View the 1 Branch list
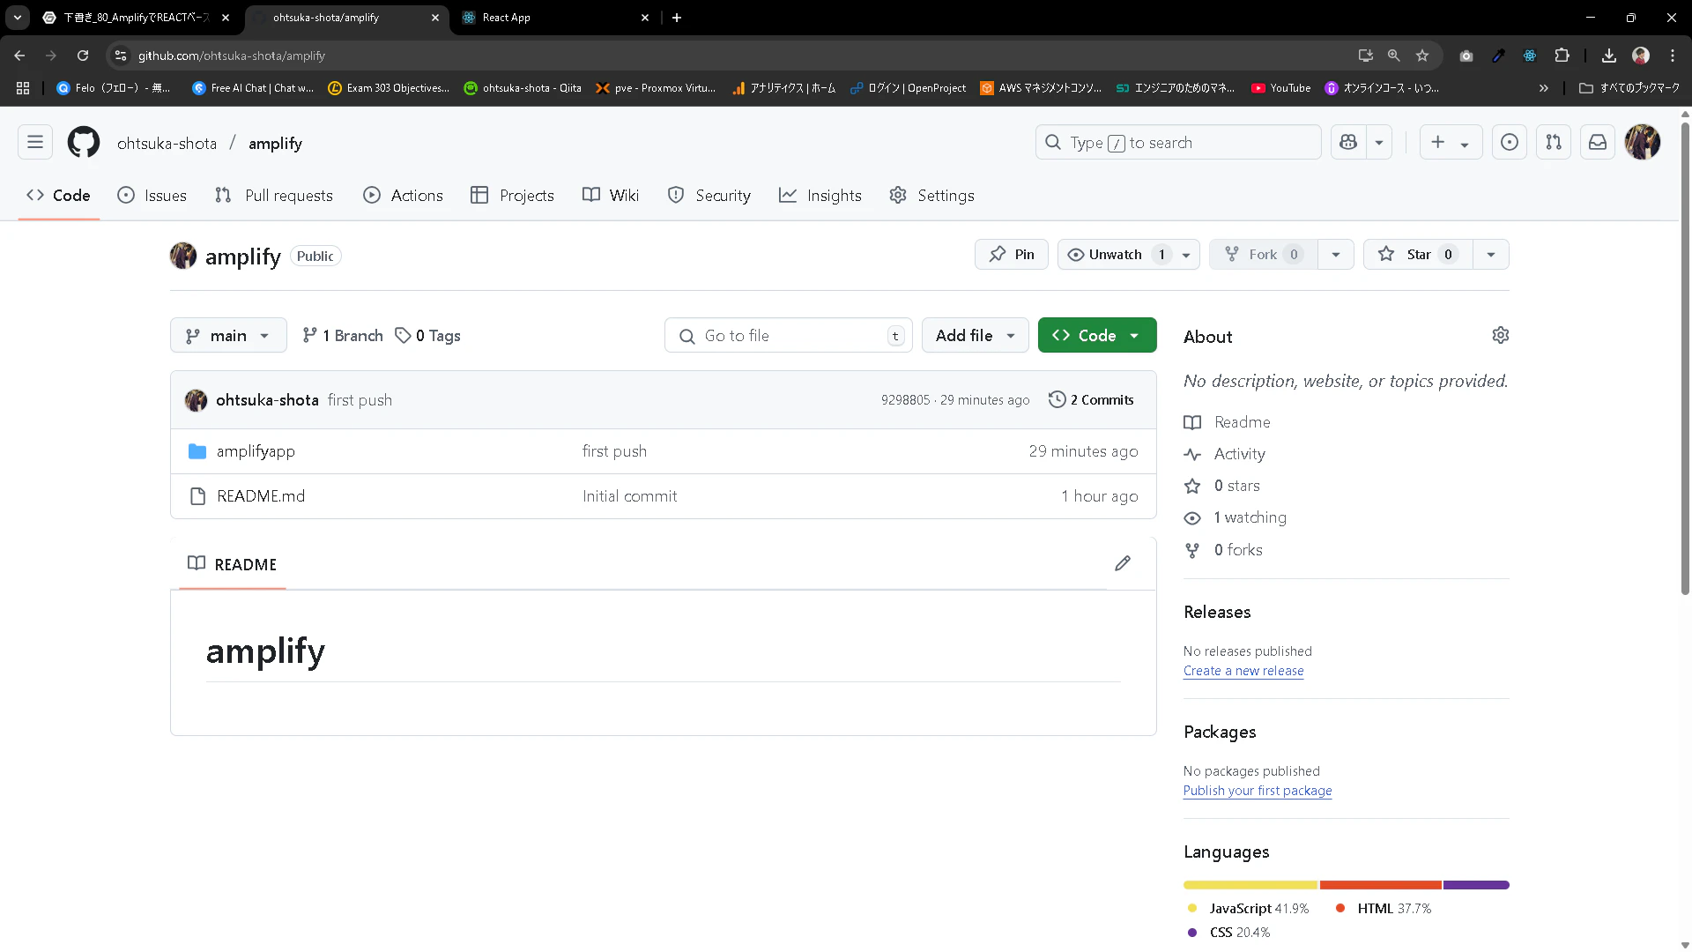 pyautogui.click(x=342, y=336)
